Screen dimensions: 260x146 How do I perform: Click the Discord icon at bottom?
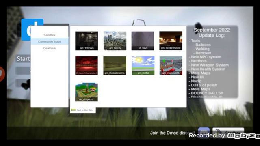[x=204, y=133]
